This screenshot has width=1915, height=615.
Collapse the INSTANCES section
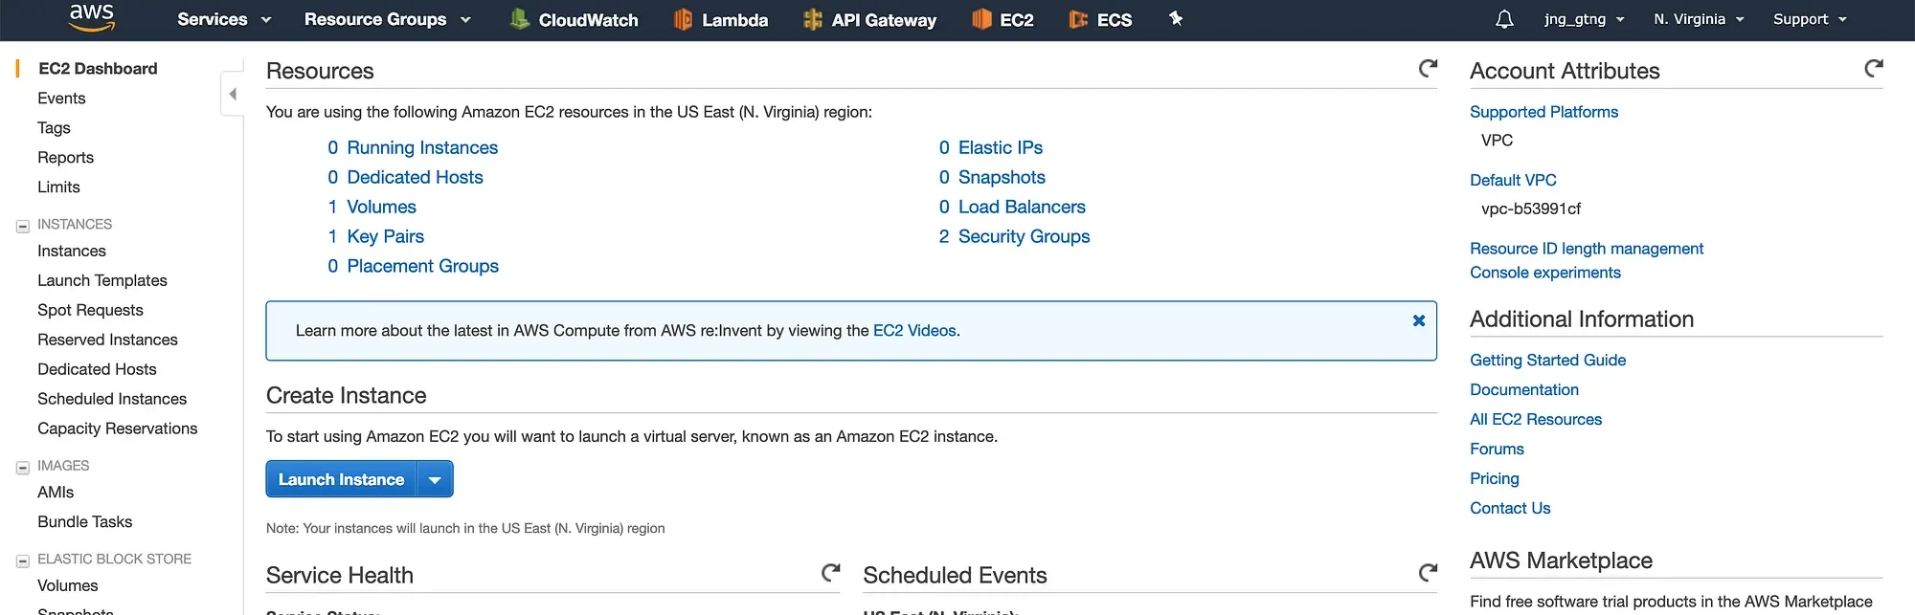click(x=21, y=224)
